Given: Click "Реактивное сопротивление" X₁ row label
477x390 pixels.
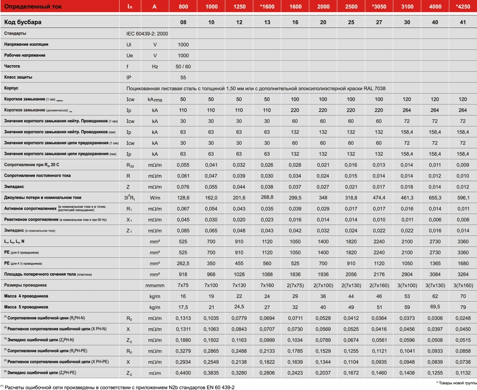Looking at the screenshot, I should pyautogui.click(x=56, y=220).
